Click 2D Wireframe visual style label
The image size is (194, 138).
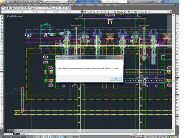[17, 16]
